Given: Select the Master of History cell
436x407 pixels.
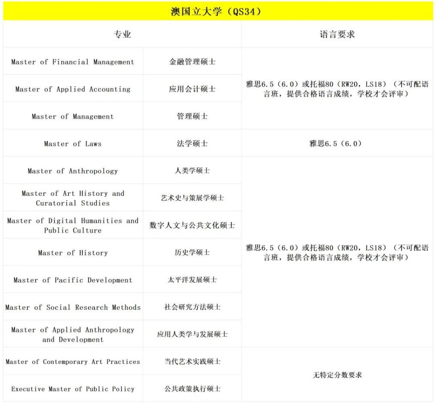Looking at the screenshot, I should pos(73,253).
